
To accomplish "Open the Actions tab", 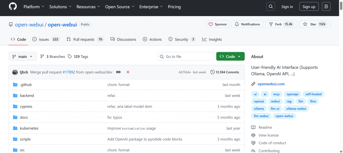I will pyautogui.click(x=152, y=40).
